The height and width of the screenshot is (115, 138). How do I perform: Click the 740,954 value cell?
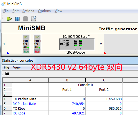click(x=67, y=104)
